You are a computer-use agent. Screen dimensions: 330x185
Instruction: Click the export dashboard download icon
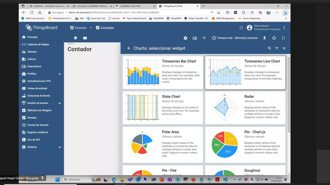(265, 38)
